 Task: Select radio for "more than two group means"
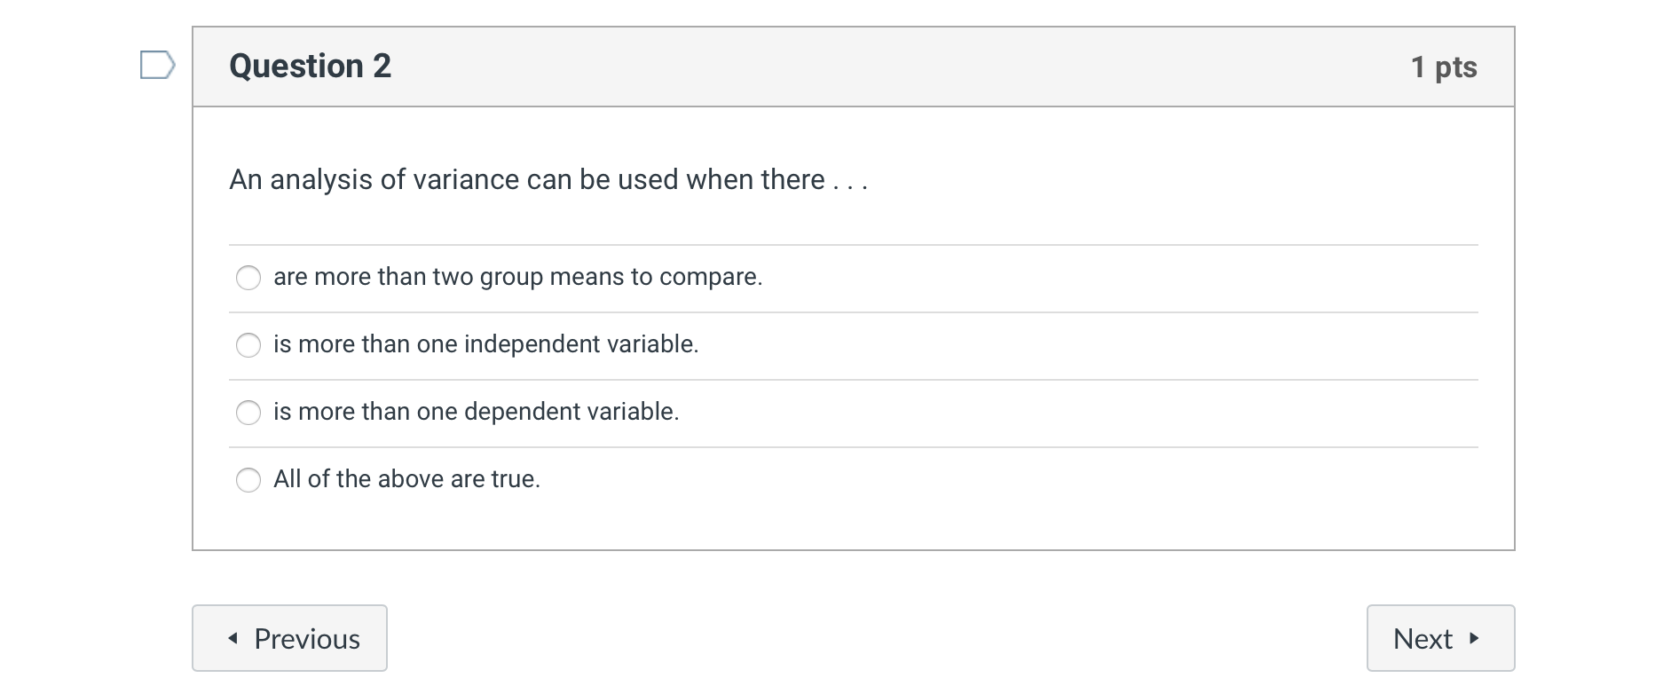click(x=248, y=278)
